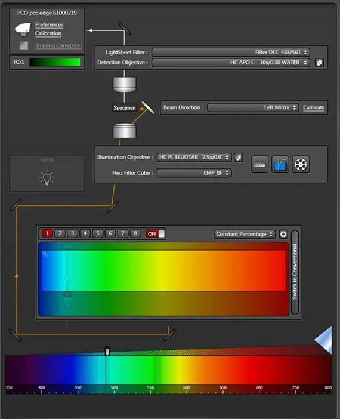Image resolution: width=340 pixels, height=419 pixels.
Task: Click the vertical Switch to Conventional bar
Action: (295, 272)
